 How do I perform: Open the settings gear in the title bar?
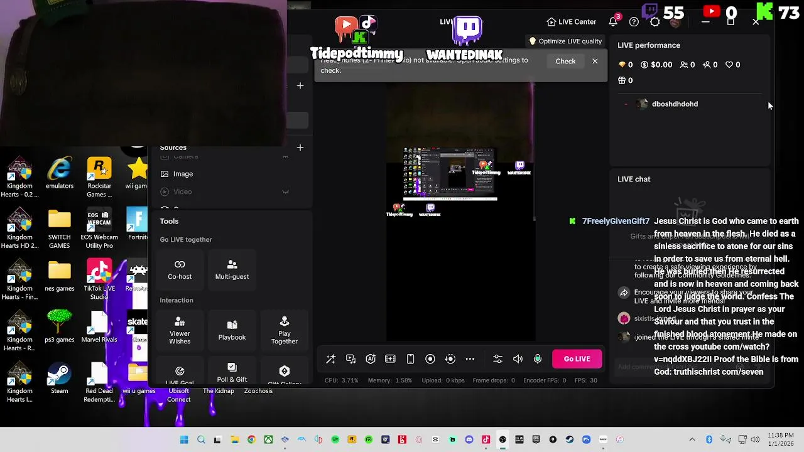655,22
